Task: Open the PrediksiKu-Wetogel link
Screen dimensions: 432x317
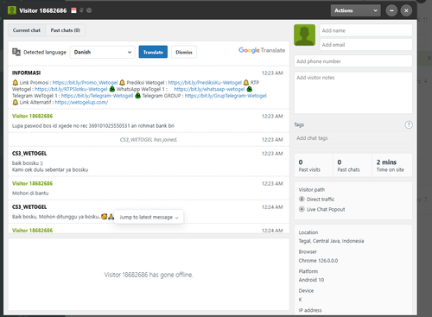Action: pos(205,83)
